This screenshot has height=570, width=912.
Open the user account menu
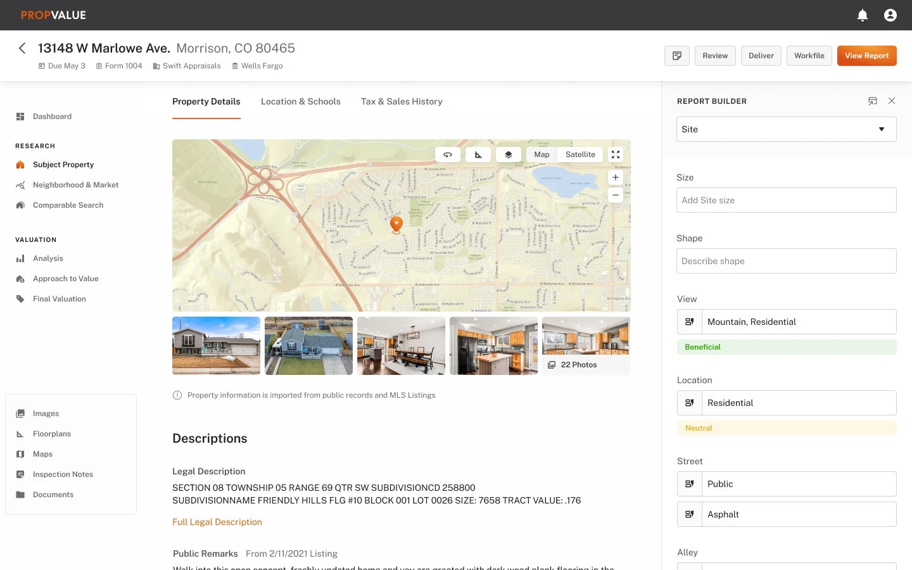(890, 15)
